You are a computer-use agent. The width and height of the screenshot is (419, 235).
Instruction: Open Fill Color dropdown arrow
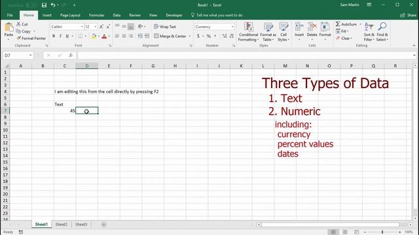point(99,36)
